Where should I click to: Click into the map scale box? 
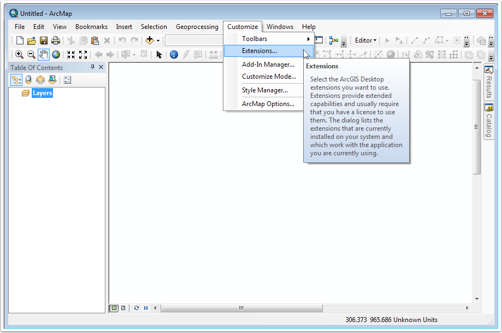194,40
